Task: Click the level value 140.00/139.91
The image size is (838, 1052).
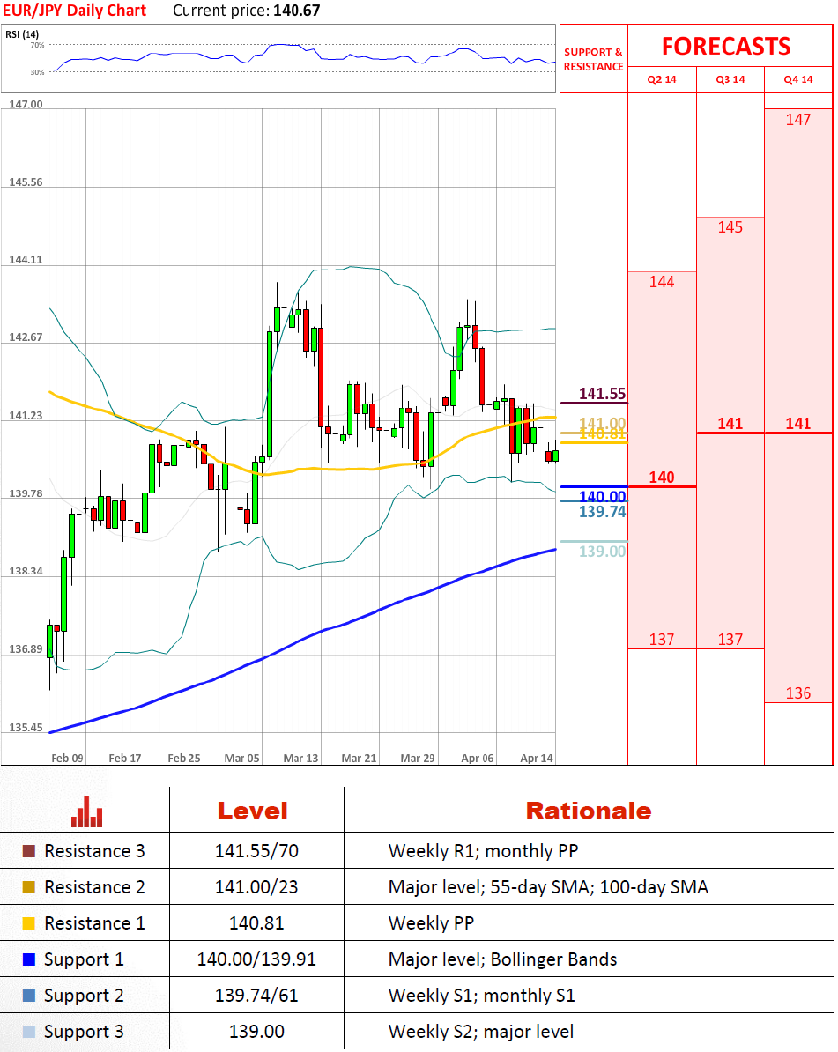Action: [x=256, y=959]
